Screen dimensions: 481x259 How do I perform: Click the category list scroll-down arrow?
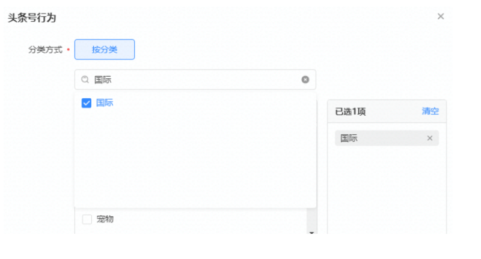click(311, 232)
